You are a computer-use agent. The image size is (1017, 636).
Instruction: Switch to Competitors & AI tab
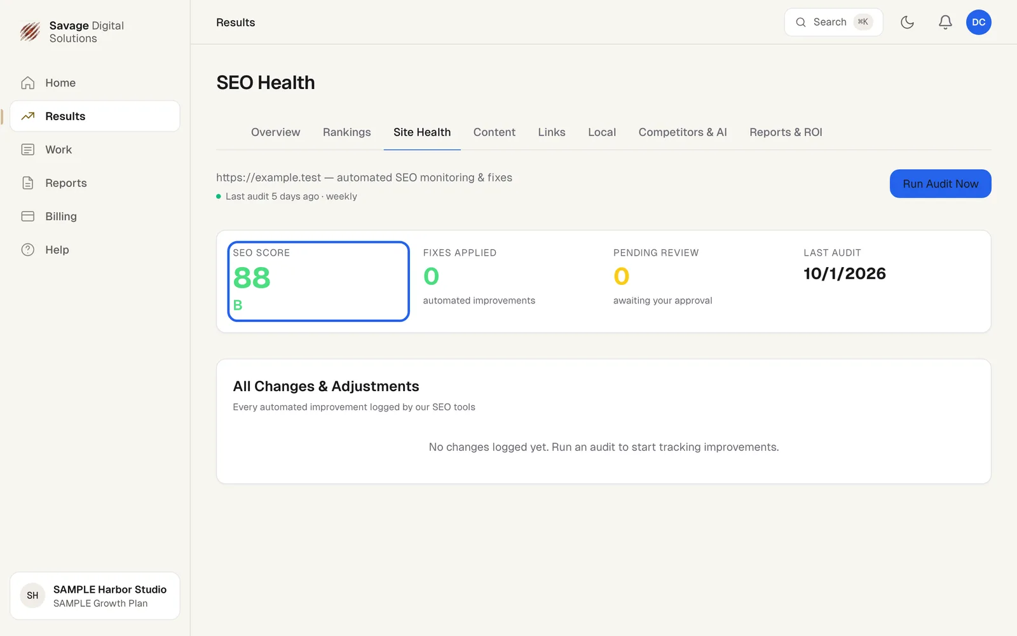[x=683, y=132]
